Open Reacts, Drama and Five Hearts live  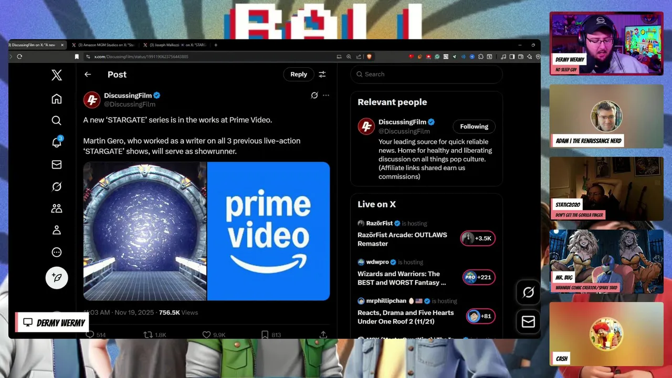[406, 317]
